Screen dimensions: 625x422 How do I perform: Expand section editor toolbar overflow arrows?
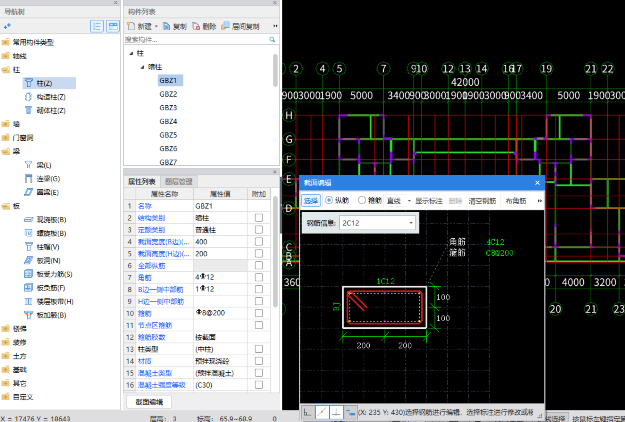(x=540, y=201)
